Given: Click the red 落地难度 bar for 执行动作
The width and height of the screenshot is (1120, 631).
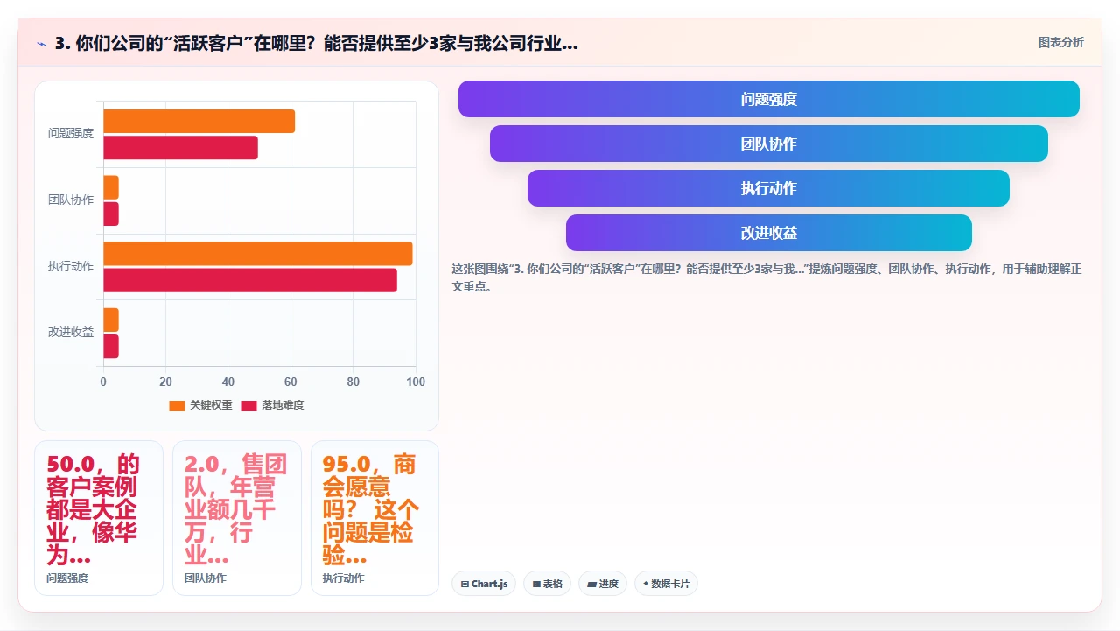Looking at the screenshot, I should coord(250,280).
